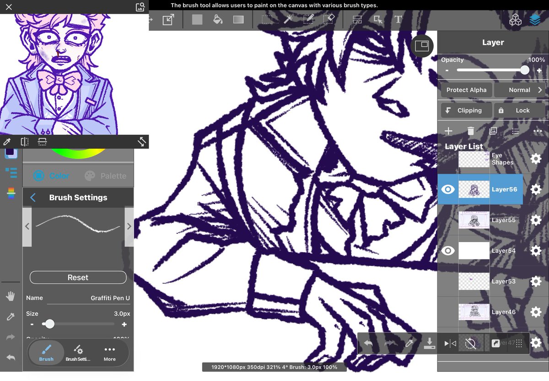
Task: Click the current foreground color swatch
Action: tap(11, 153)
